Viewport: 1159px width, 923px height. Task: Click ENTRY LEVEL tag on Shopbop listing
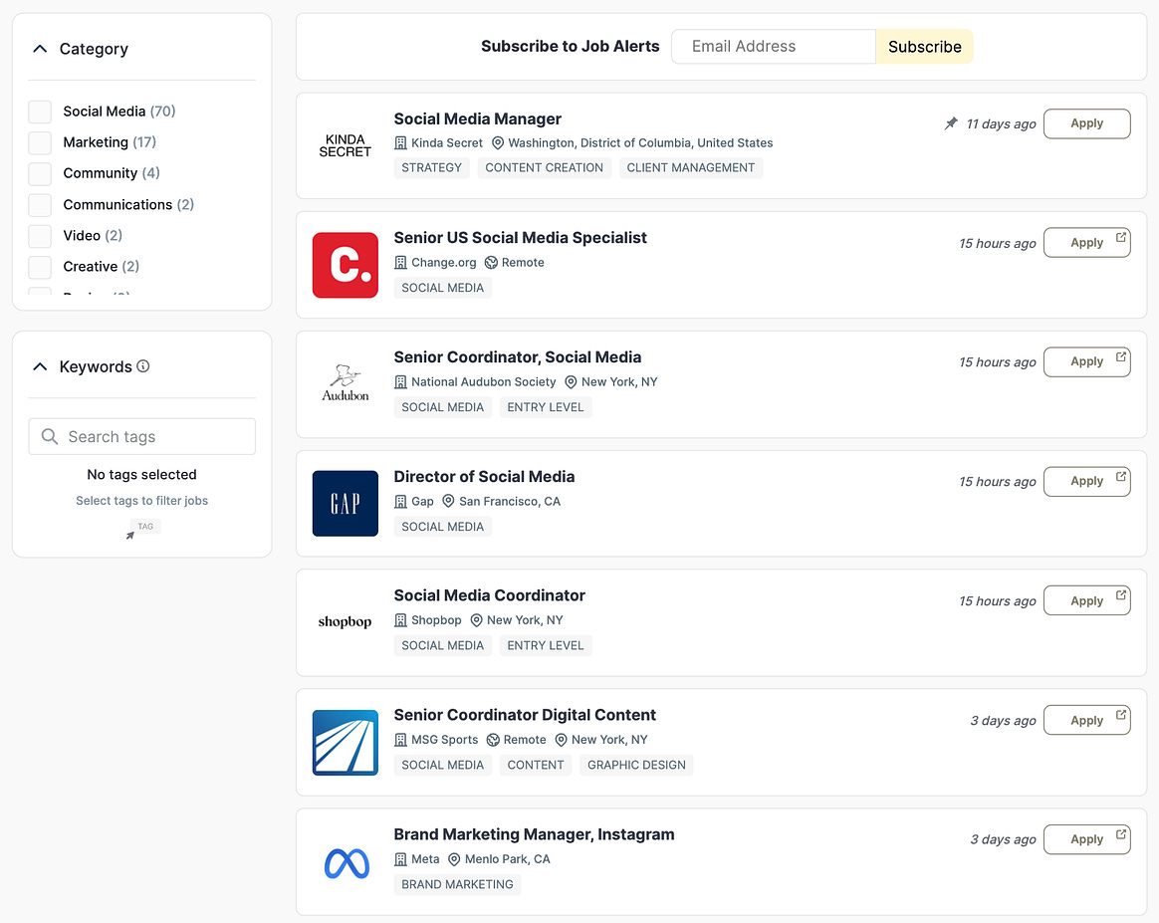coord(546,645)
